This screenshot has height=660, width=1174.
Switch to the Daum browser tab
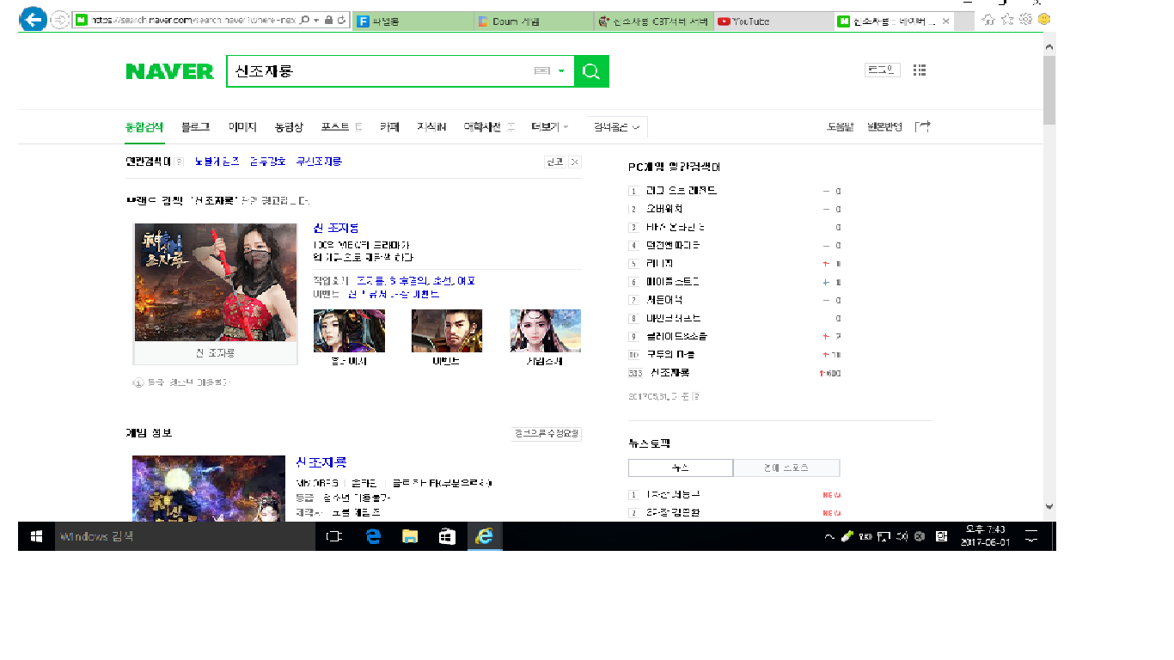pos(533,21)
